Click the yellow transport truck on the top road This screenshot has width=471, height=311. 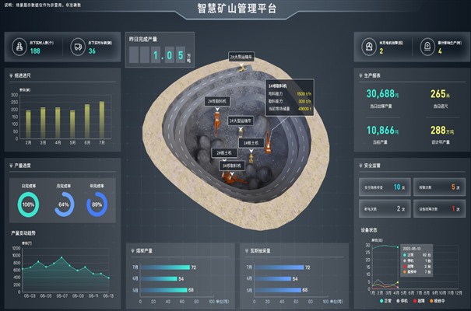tap(243, 68)
